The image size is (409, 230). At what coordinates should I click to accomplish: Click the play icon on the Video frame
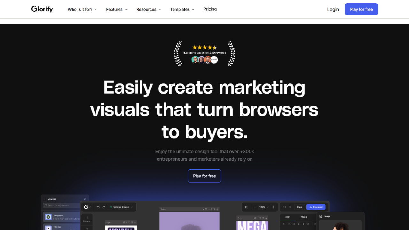[203, 209]
